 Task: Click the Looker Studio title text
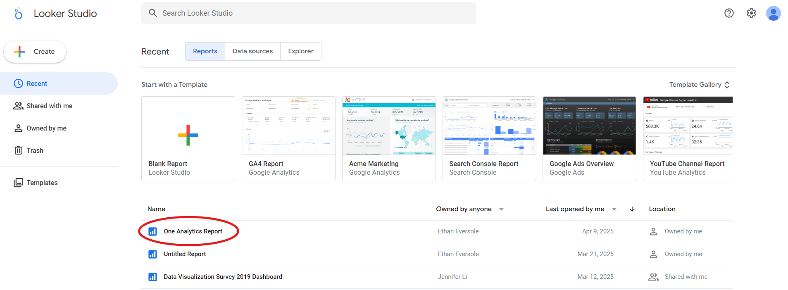65,14
